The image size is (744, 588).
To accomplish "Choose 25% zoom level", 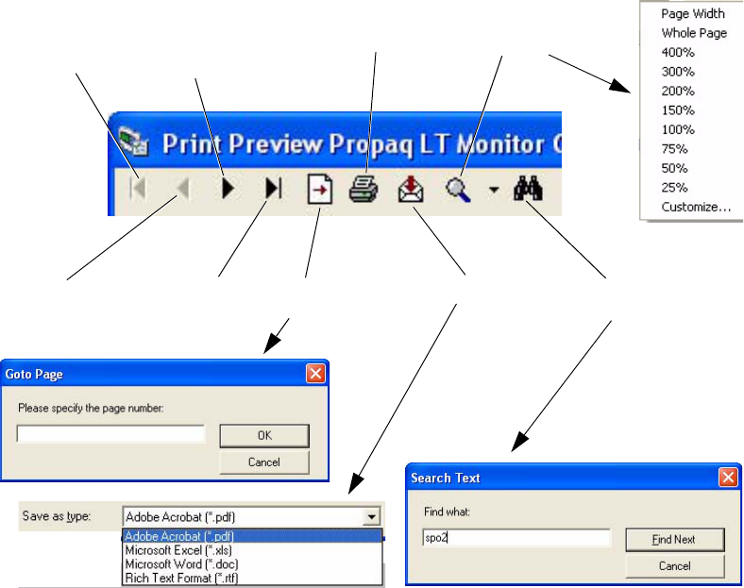I will [674, 188].
